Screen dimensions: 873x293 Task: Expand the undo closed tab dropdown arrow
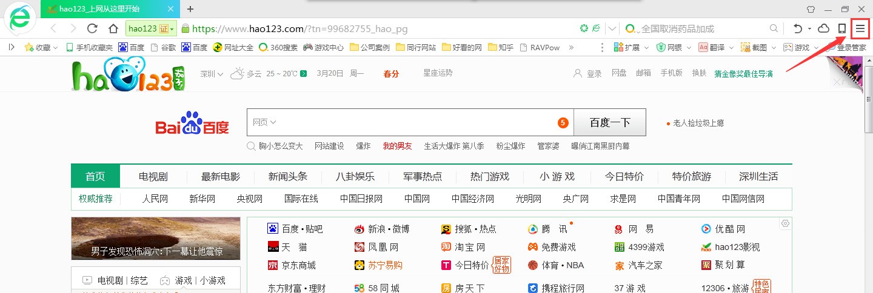(x=809, y=29)
